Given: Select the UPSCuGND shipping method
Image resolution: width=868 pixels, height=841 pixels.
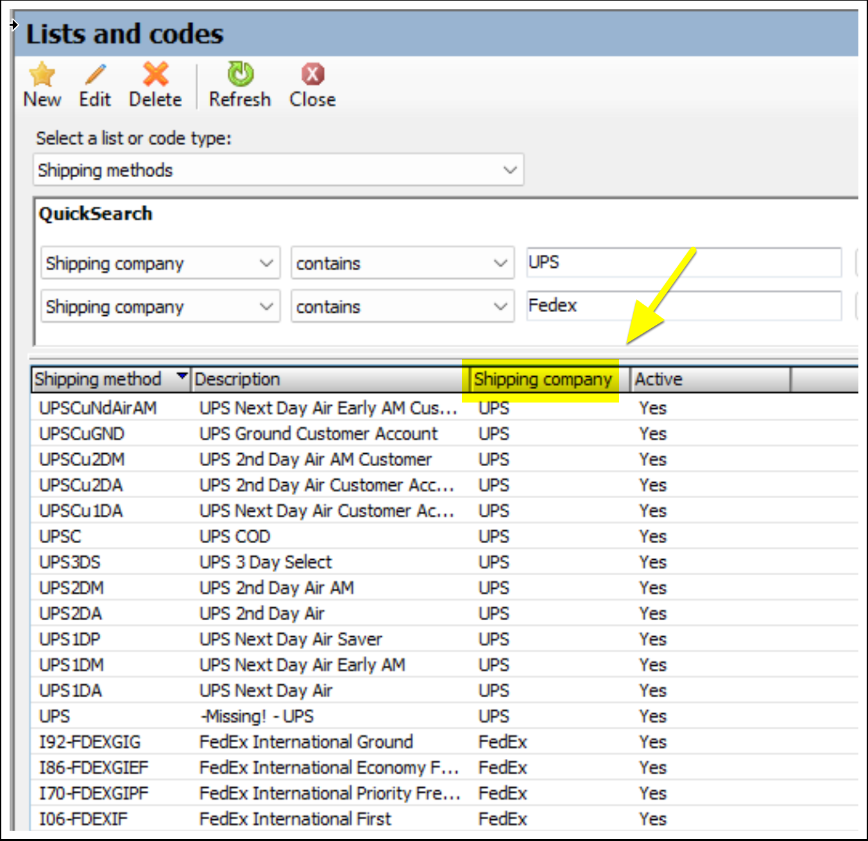Looking at the screenshot, I should tap(81, 434).
